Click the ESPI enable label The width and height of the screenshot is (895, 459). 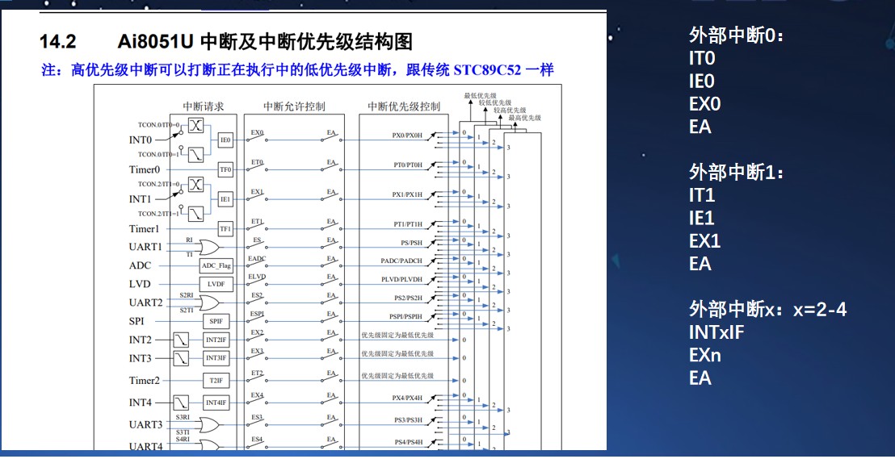[257, 314]
